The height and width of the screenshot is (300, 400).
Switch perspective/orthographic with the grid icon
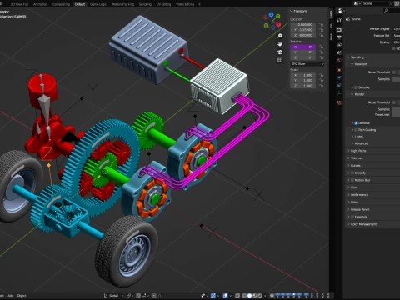(x=280, y=60)
